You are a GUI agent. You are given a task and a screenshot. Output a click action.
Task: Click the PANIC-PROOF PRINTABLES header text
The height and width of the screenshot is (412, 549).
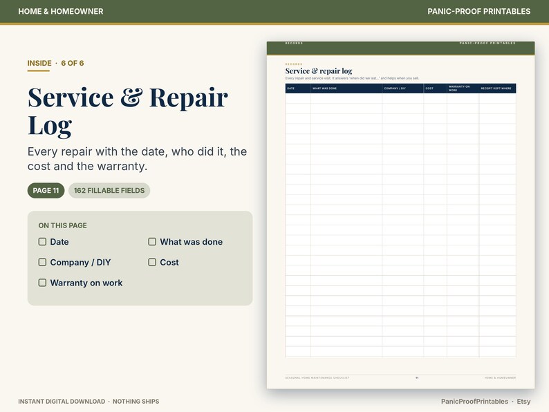478,11
